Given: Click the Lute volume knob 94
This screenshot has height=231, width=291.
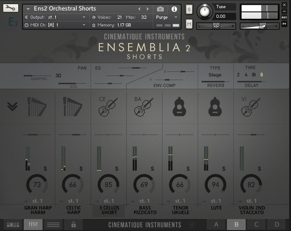Looking at the screenshot, I should [x=215, y=184].
